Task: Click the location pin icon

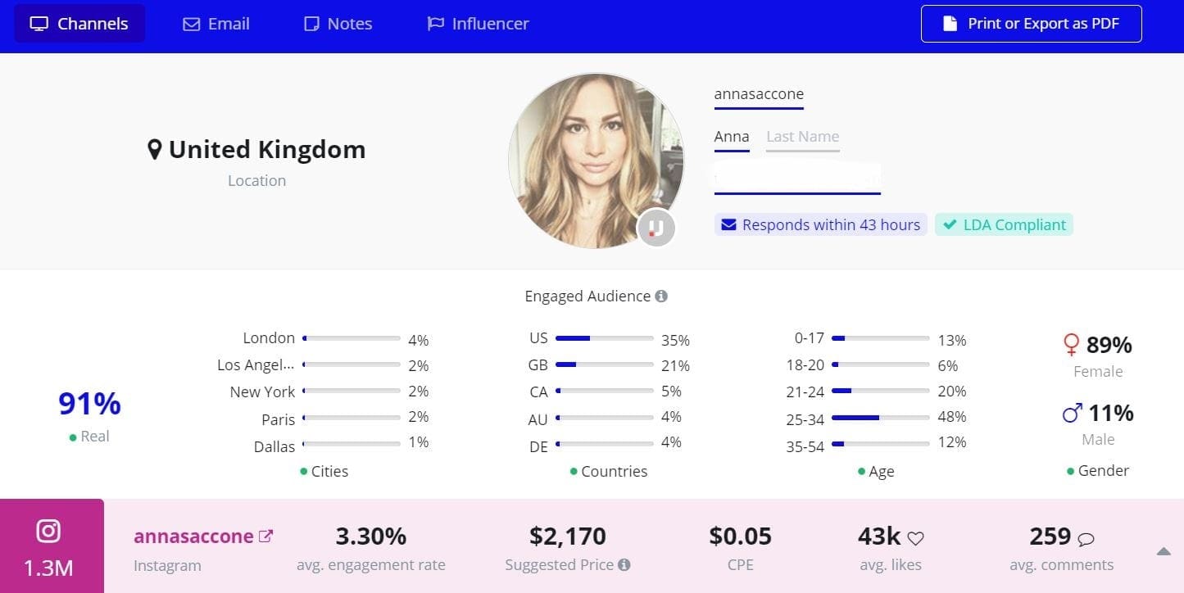Action: pyautogui.click(x=154, y=150)
